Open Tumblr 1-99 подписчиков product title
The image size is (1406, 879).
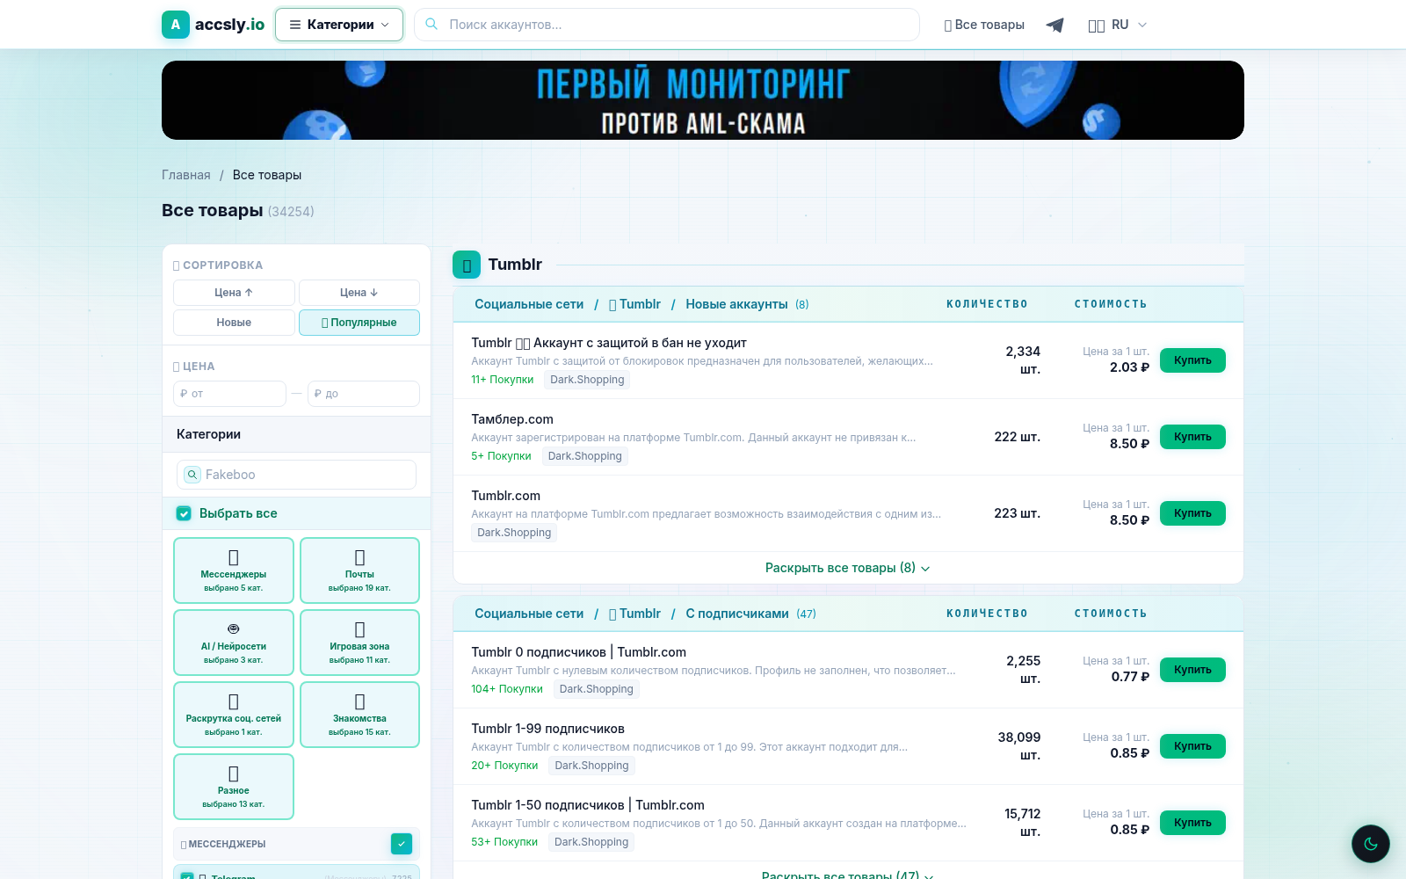[548, 729]
